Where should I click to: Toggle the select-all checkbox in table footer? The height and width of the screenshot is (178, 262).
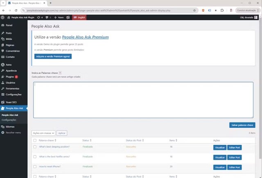point(35,176)
